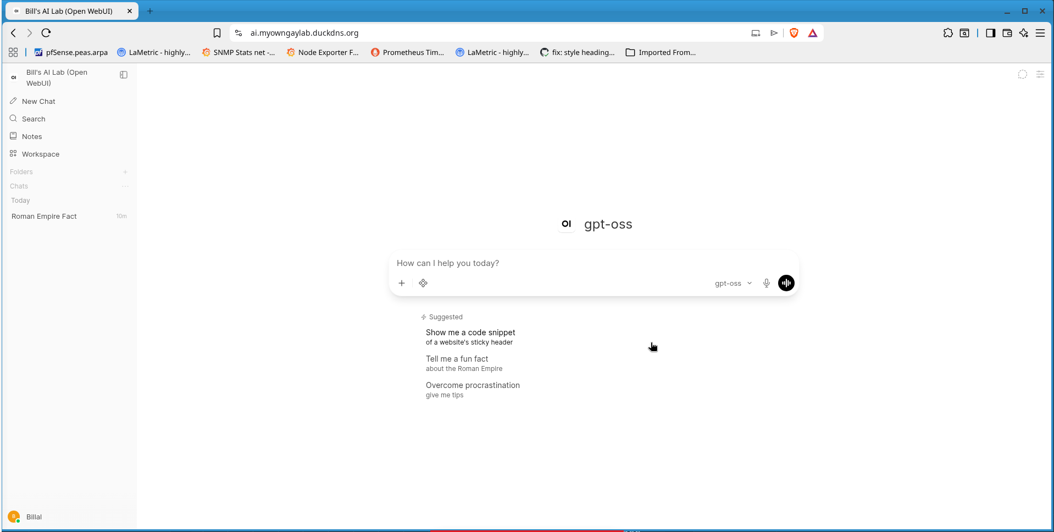Click the install app icon in address bar
Screen dimensions: 1054x532
pos(756,33)
